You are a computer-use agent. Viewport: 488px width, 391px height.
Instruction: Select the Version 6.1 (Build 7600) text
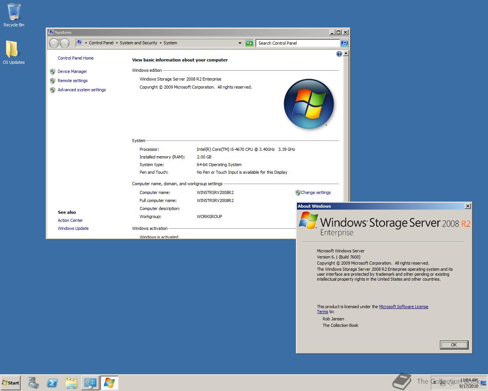coord(339,257)
